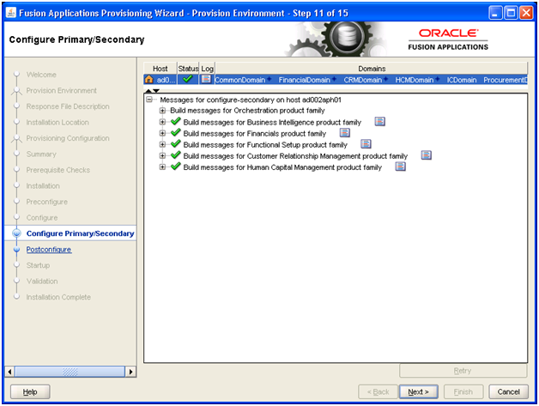Click the Host column header
The height and width of the screenshot is (406, 539).
[x=160, y=69]
